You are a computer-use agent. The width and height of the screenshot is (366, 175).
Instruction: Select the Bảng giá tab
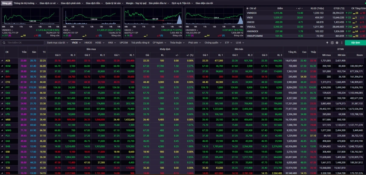coord(6,3)
